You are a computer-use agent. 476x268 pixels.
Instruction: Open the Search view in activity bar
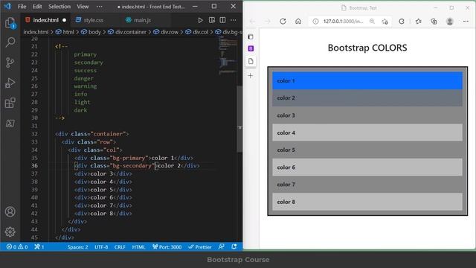click(10, 42)
